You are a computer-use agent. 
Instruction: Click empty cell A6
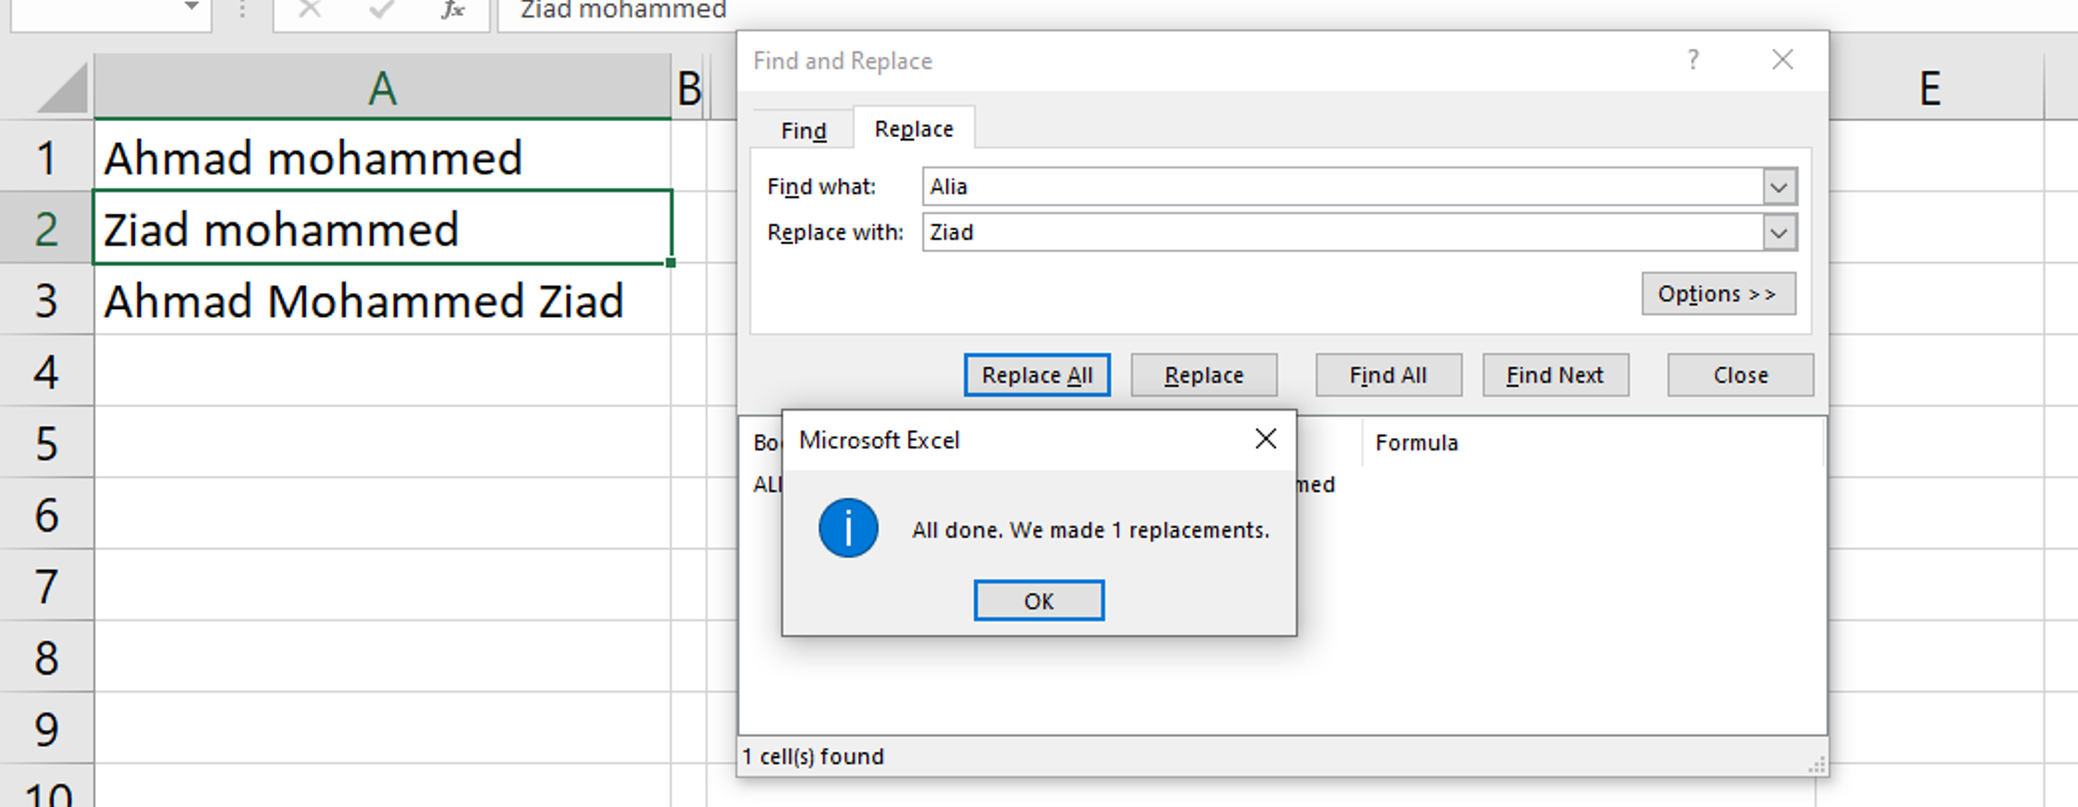pos(382,515)
